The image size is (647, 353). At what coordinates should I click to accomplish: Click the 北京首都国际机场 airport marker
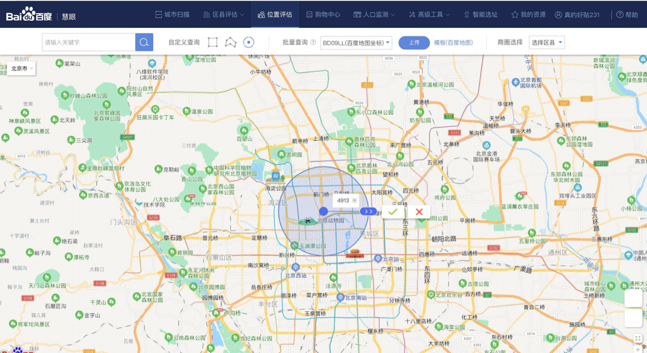point(516,82)
